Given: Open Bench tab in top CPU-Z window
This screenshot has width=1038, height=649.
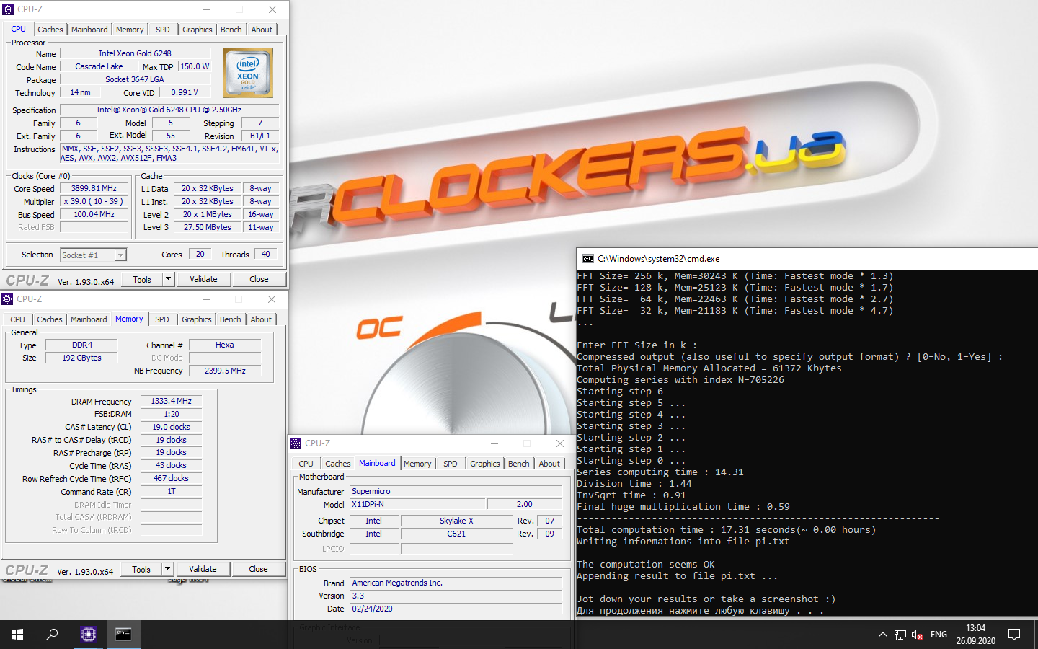Looking at the screenshot, I should (x=231, y=30).
